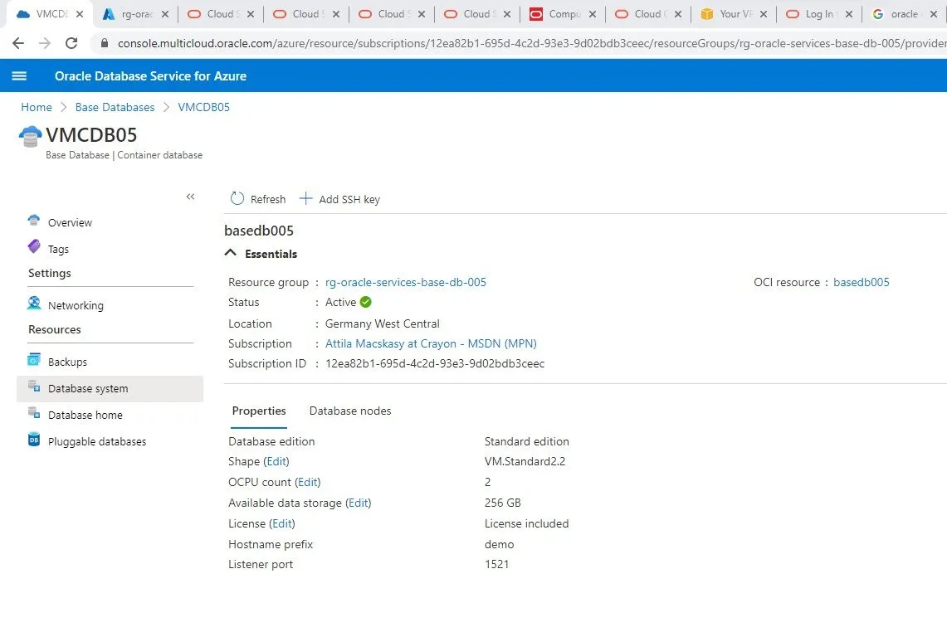Select the License included value

click(527, 523)
